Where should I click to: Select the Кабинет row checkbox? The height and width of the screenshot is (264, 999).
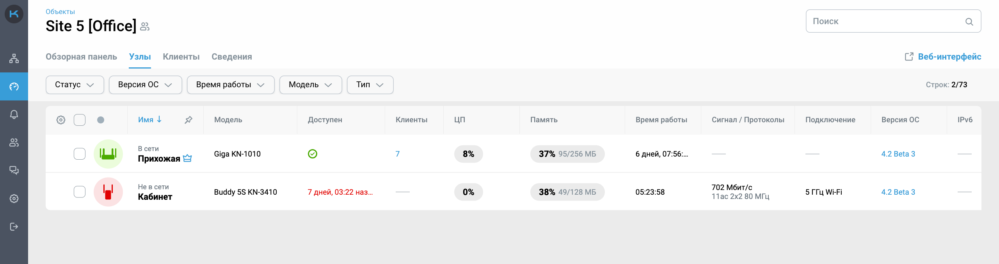[80, 192]
